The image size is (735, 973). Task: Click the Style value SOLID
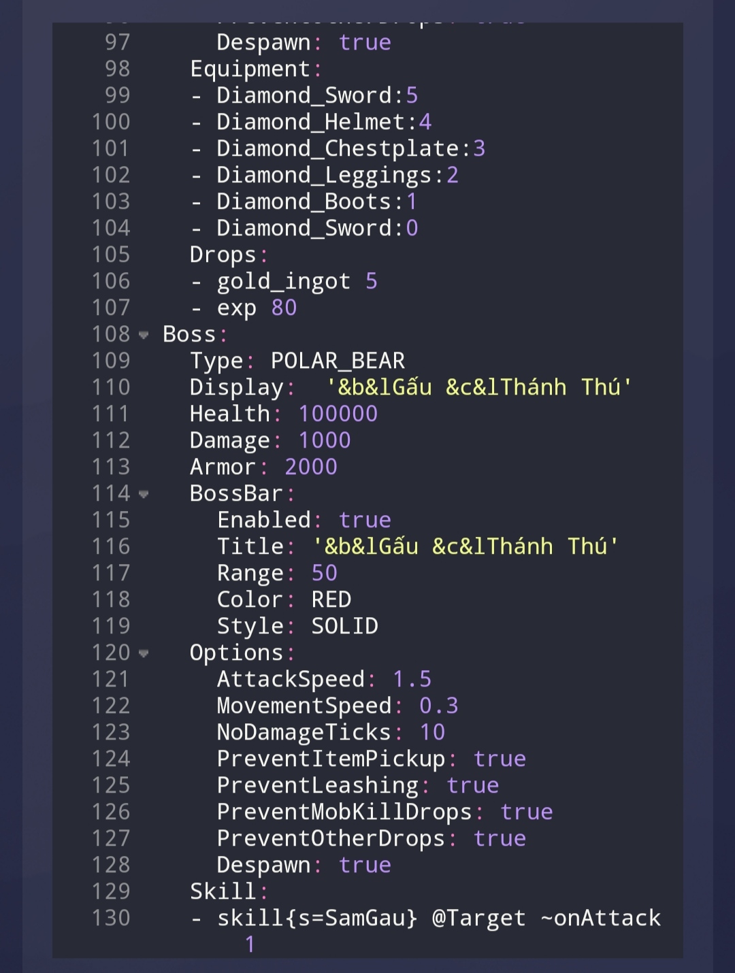tap(344, 626)
